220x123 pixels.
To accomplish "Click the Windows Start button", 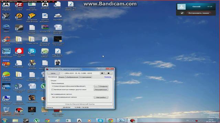I will (x=4, y=120).
